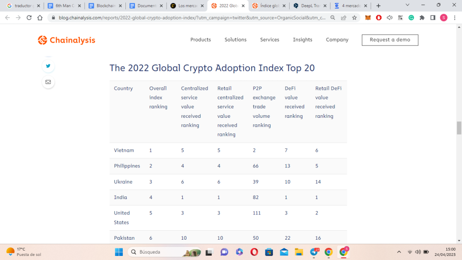Click the 2022 Global Crypto Adoption heading
The image size is (462, 260).
212,68
